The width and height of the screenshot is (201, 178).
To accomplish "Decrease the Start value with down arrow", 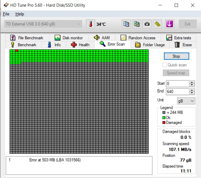I will click(192, 85).
